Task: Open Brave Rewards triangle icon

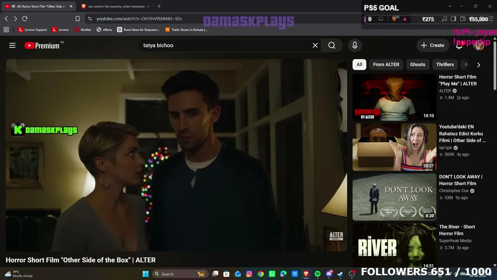Action: [405, 19]
